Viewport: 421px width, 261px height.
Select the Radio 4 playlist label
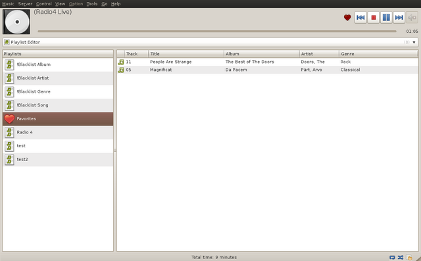coord(25,132)
